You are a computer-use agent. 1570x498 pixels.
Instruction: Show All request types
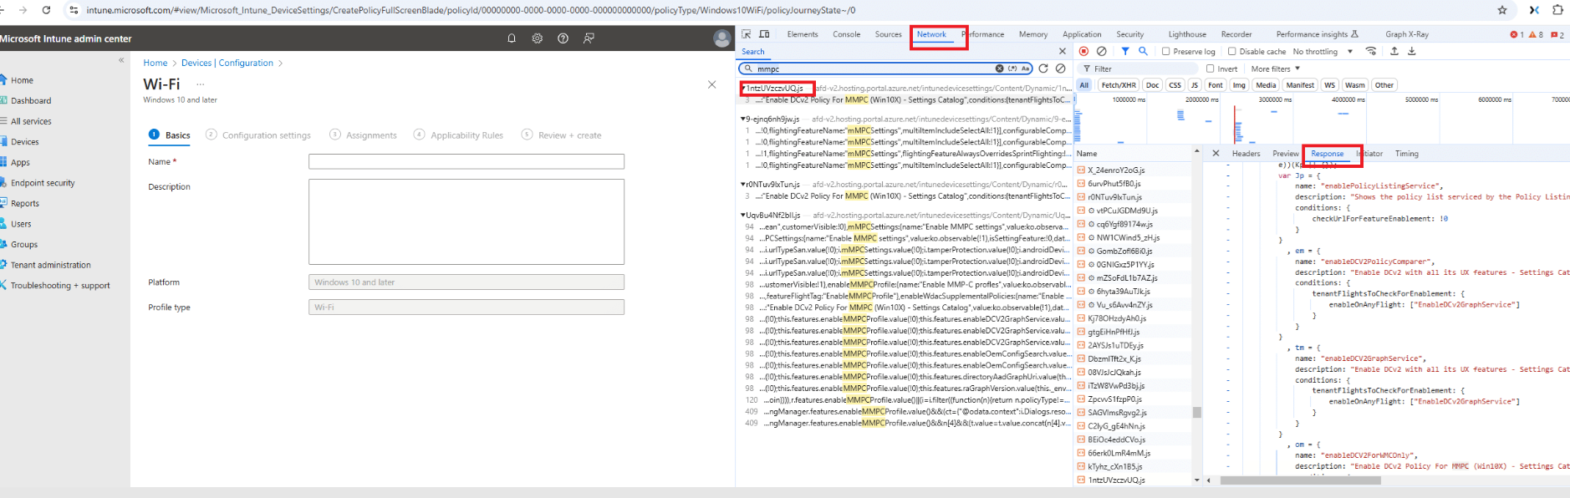click(x=1084, y=85)
